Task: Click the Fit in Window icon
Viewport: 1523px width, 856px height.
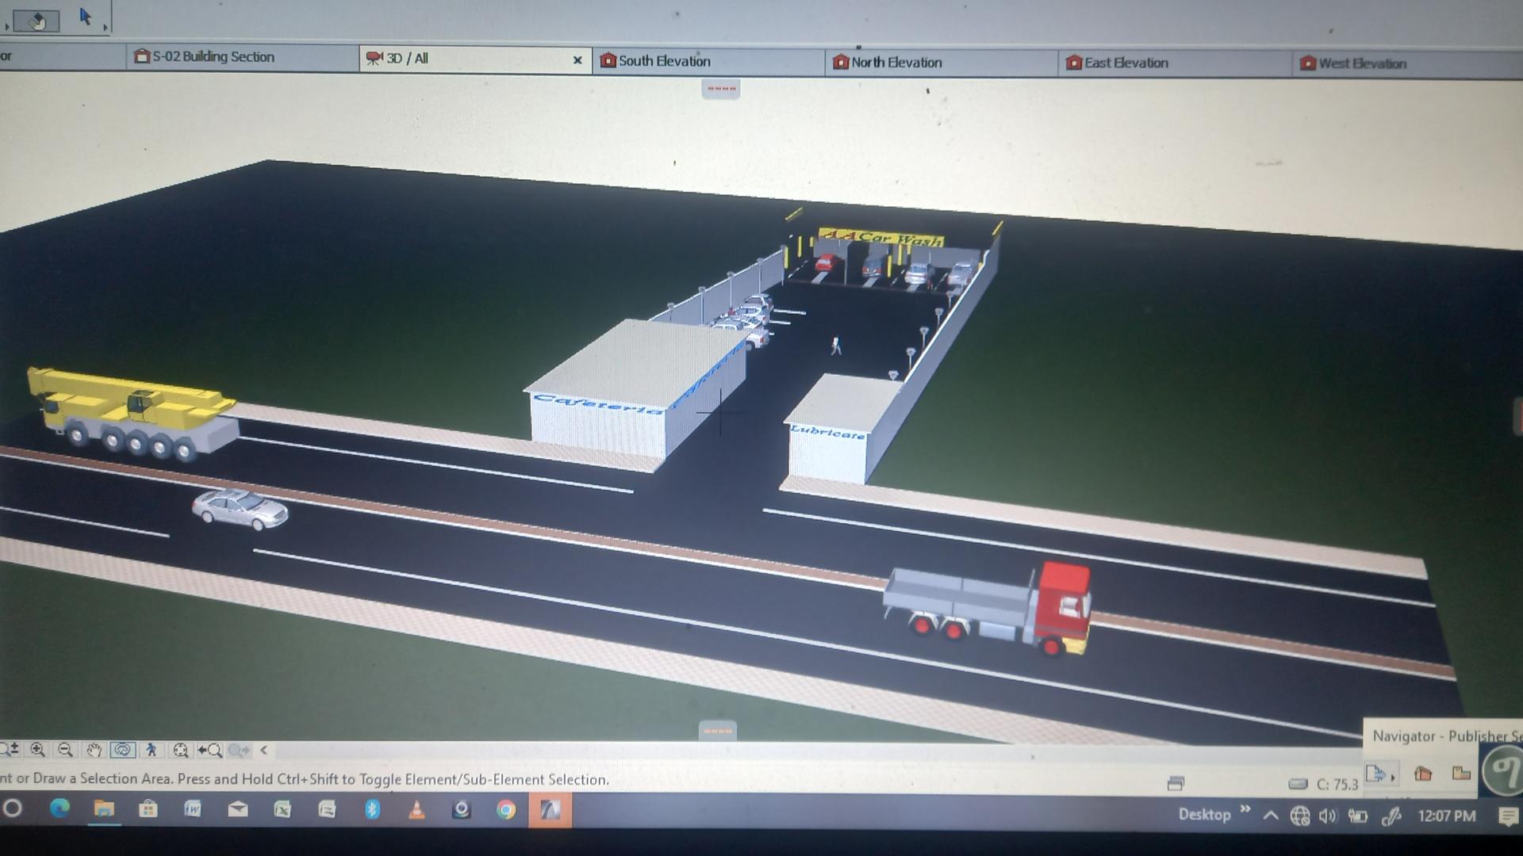Action: [x=181, y=750]
